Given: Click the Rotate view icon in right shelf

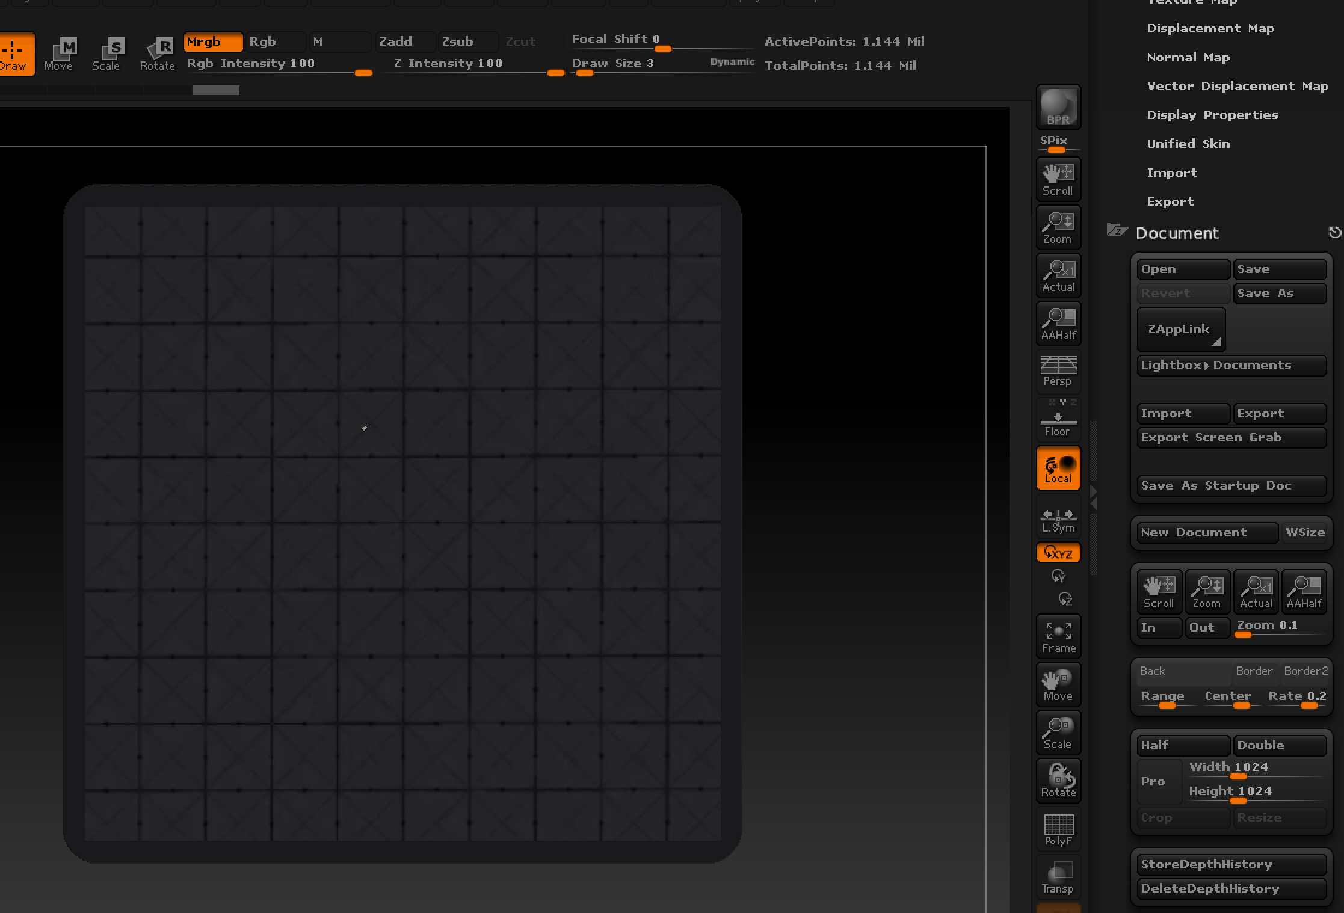Looking at the screenshot, I should pyautogui.click(x=1058, y=781).
